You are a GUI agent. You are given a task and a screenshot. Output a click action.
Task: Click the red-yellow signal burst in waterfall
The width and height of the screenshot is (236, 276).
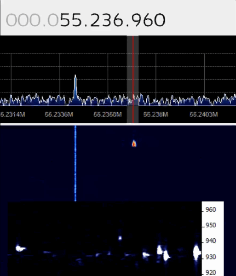tap(134, 144)
